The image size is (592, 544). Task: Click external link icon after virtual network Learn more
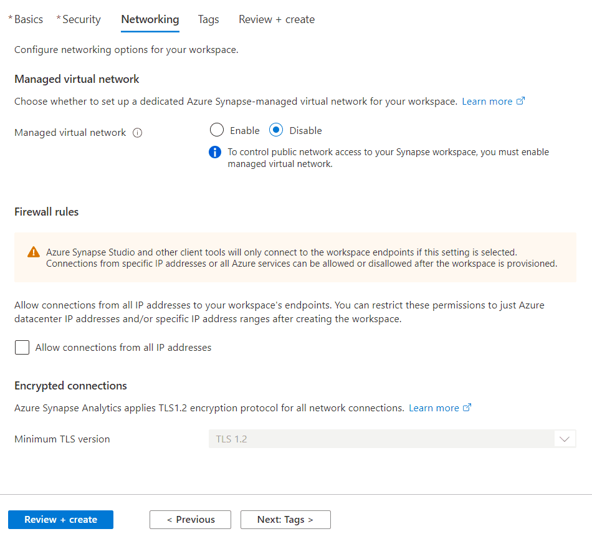click(520, 101)
